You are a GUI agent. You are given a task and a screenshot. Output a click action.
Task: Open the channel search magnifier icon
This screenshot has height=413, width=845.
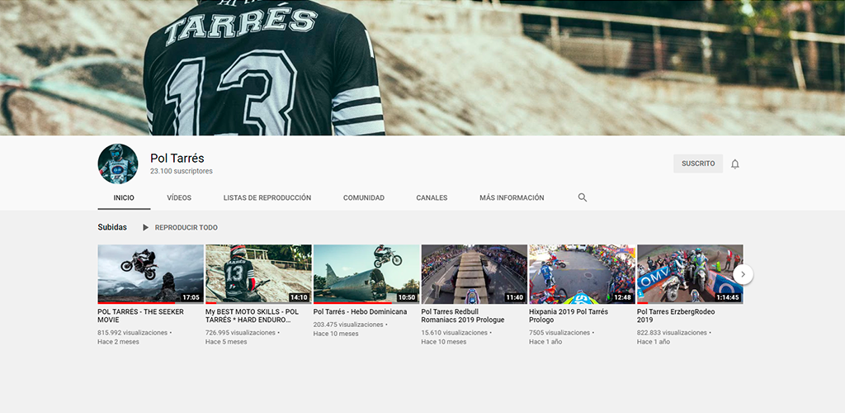click(583, 197)
